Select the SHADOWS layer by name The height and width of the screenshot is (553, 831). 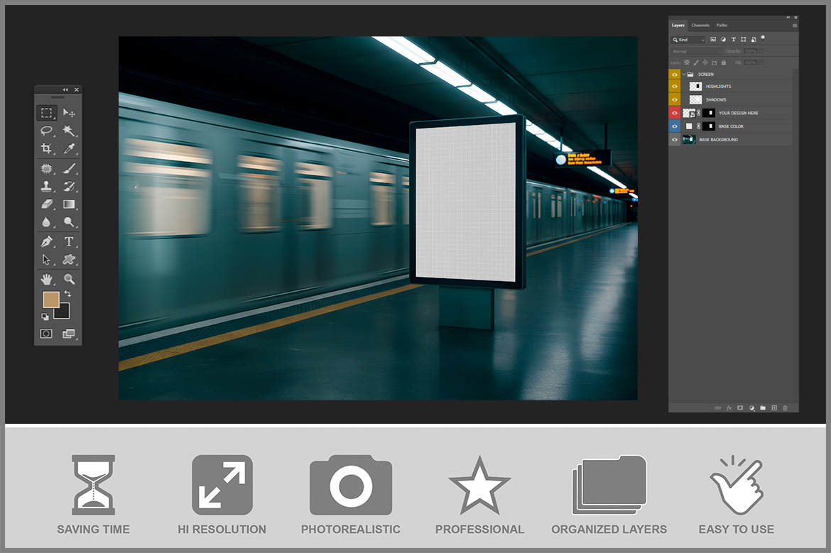(x=716, y=100)
